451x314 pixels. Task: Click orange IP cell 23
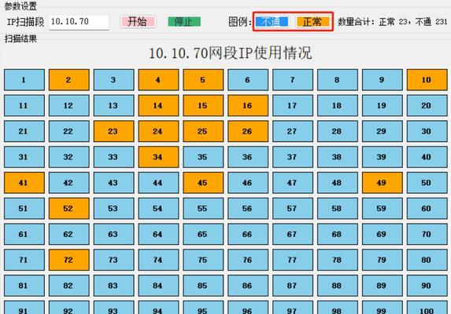pos(113,131)
